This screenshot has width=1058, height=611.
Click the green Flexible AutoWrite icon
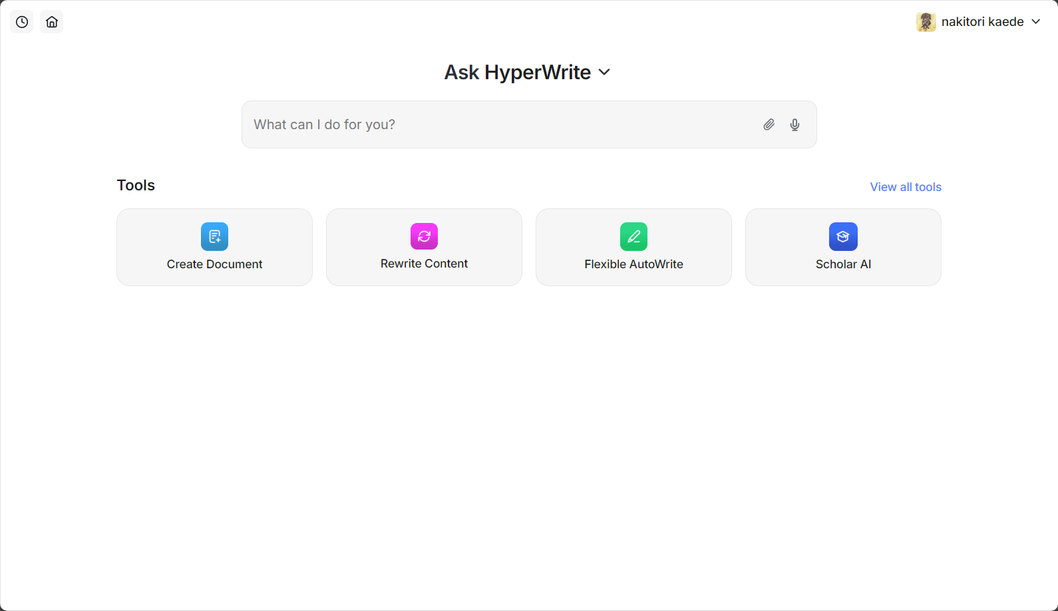click(x=633, y=236)
